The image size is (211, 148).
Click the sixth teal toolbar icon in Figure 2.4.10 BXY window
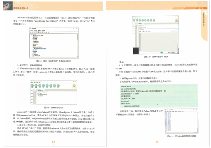coord(148,20)
